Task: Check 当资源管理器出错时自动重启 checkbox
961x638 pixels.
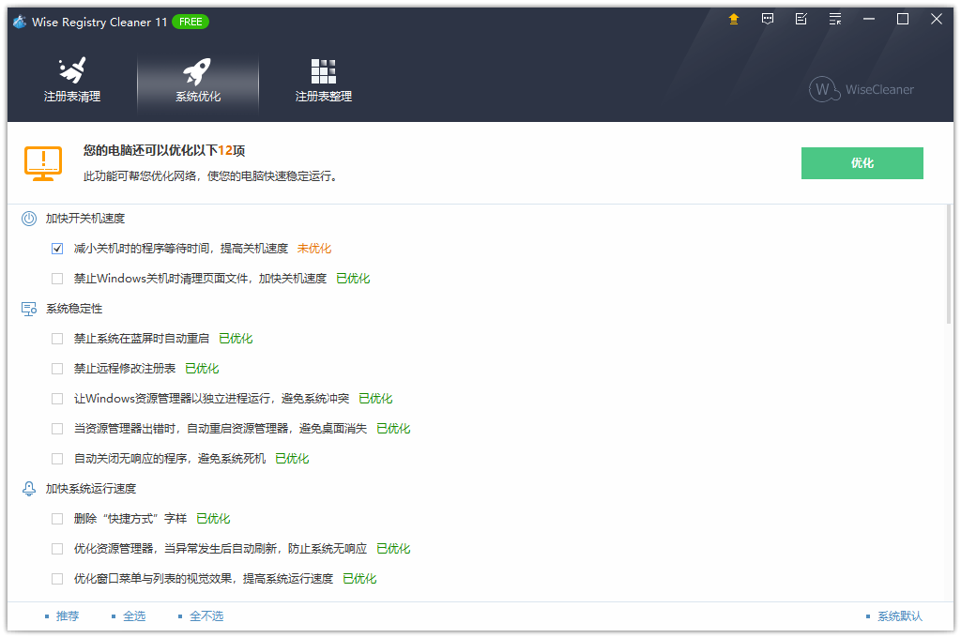Action: point(57,429)
